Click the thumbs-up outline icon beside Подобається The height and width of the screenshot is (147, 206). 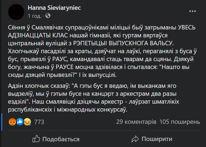36,139
